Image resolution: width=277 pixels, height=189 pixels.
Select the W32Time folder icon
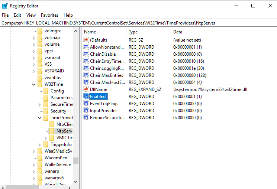[40, 84]
